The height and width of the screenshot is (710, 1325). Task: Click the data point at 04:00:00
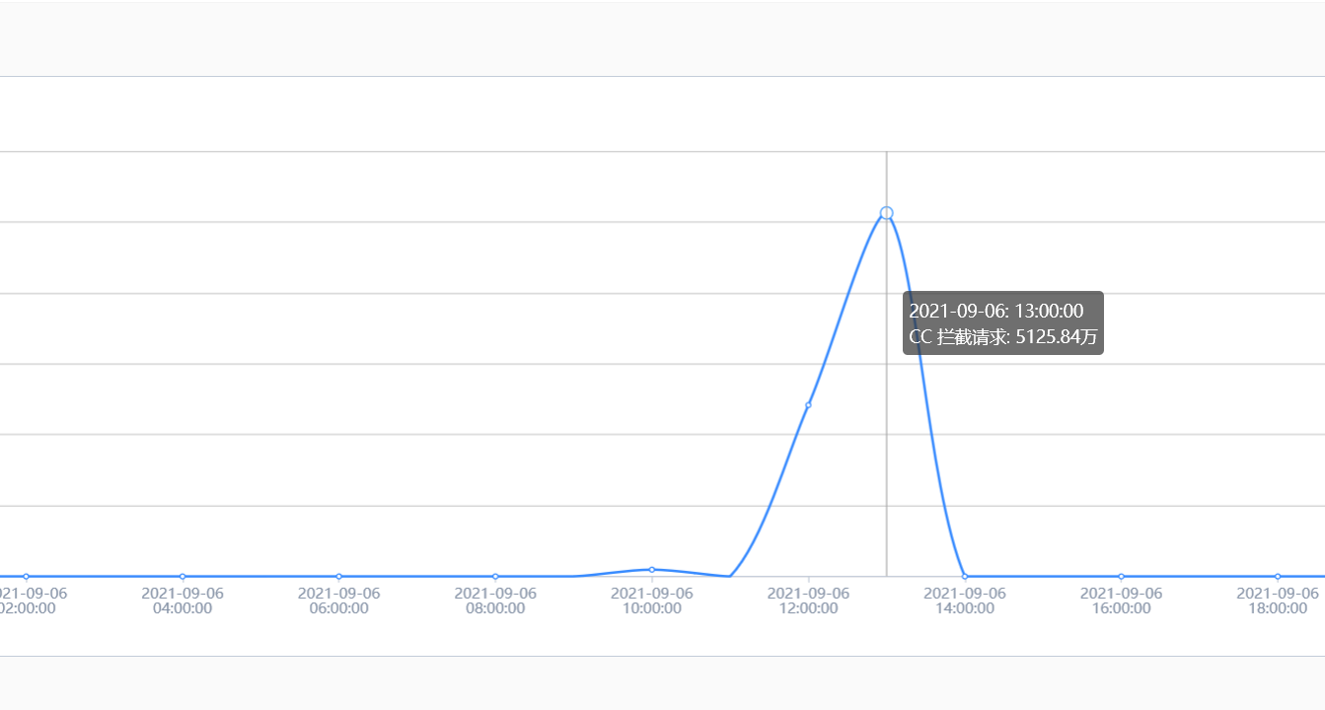point(183,577)
